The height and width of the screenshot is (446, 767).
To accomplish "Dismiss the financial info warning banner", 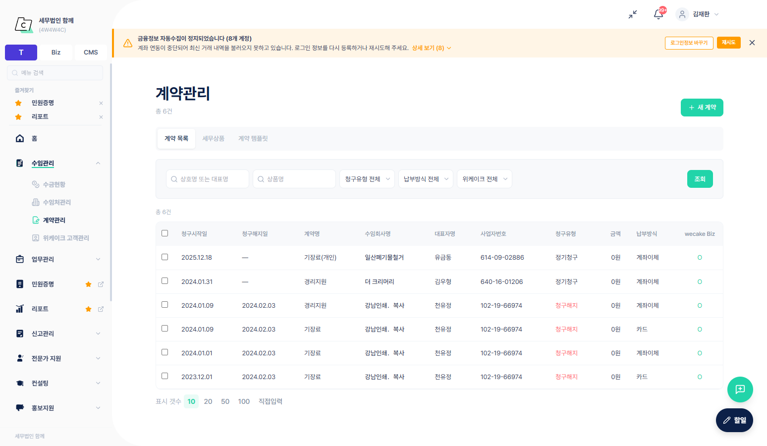I will point(752,43).
